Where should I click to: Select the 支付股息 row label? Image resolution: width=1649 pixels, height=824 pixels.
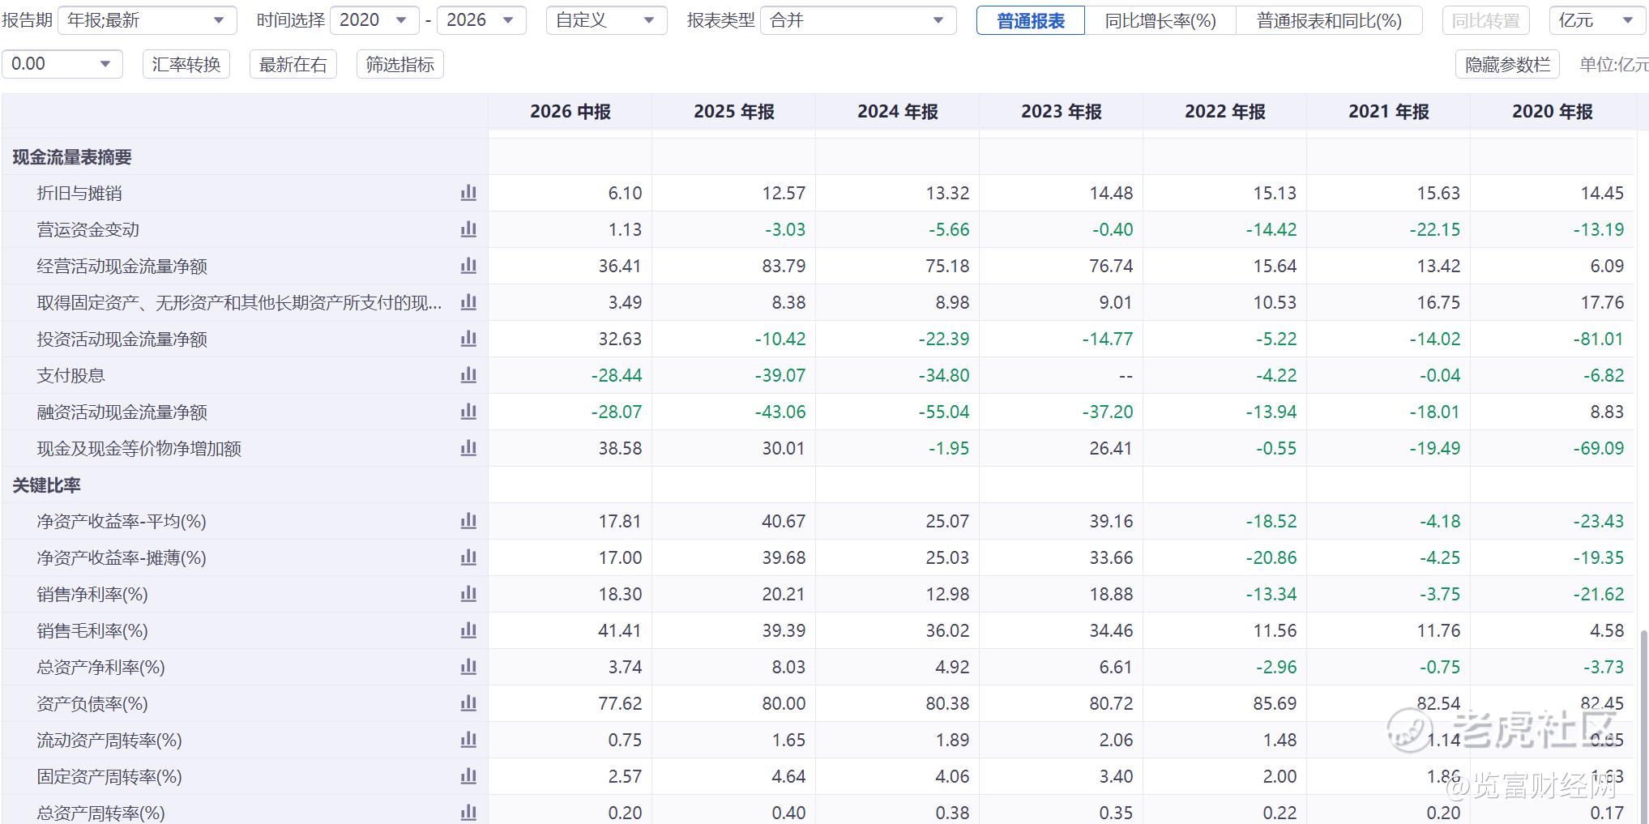pyautogui.click(x=70, y=375)
